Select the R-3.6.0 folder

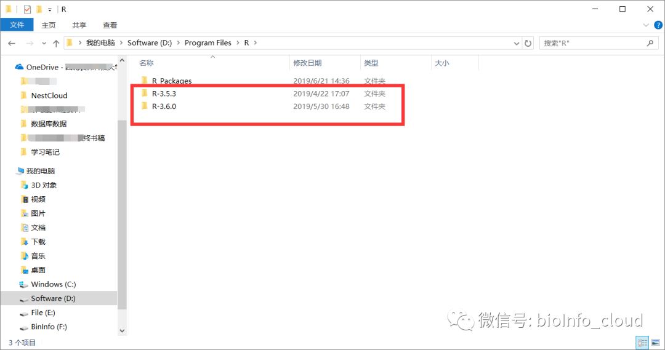pyautogui.click(x=164, y=106)
